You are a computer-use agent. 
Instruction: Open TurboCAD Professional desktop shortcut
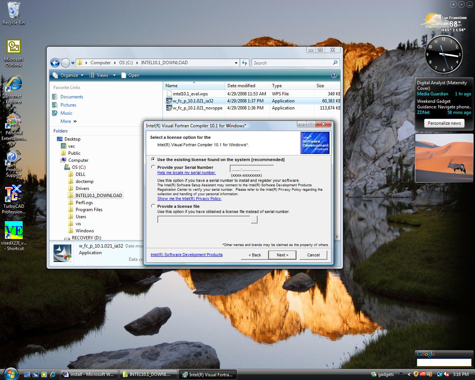(x=14, y=200)
